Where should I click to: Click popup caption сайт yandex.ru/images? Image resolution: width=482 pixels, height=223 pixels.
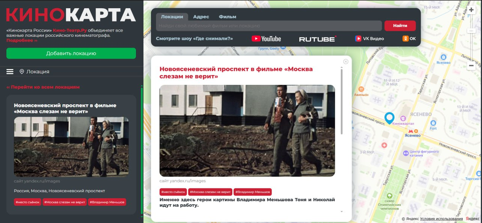coord(183,181)
